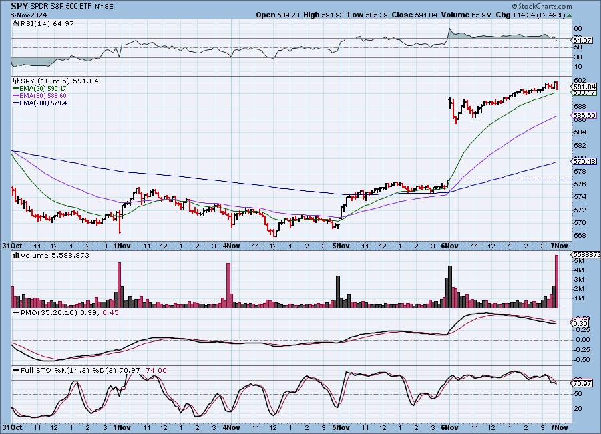The image size is (601, 434).
Task: Click the 5Nov label under the price panel
Action: point(341,246)
